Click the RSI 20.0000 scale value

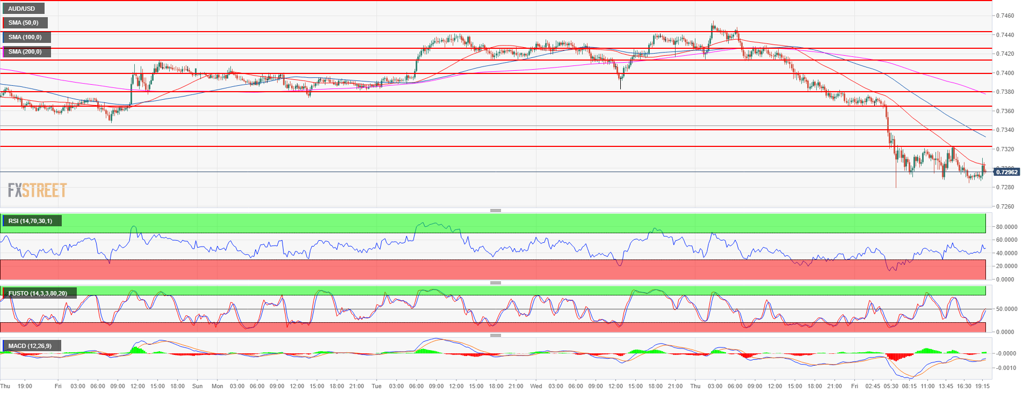tap(1007, 266)
